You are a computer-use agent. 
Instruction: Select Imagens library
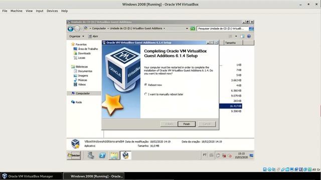point(80,75)
